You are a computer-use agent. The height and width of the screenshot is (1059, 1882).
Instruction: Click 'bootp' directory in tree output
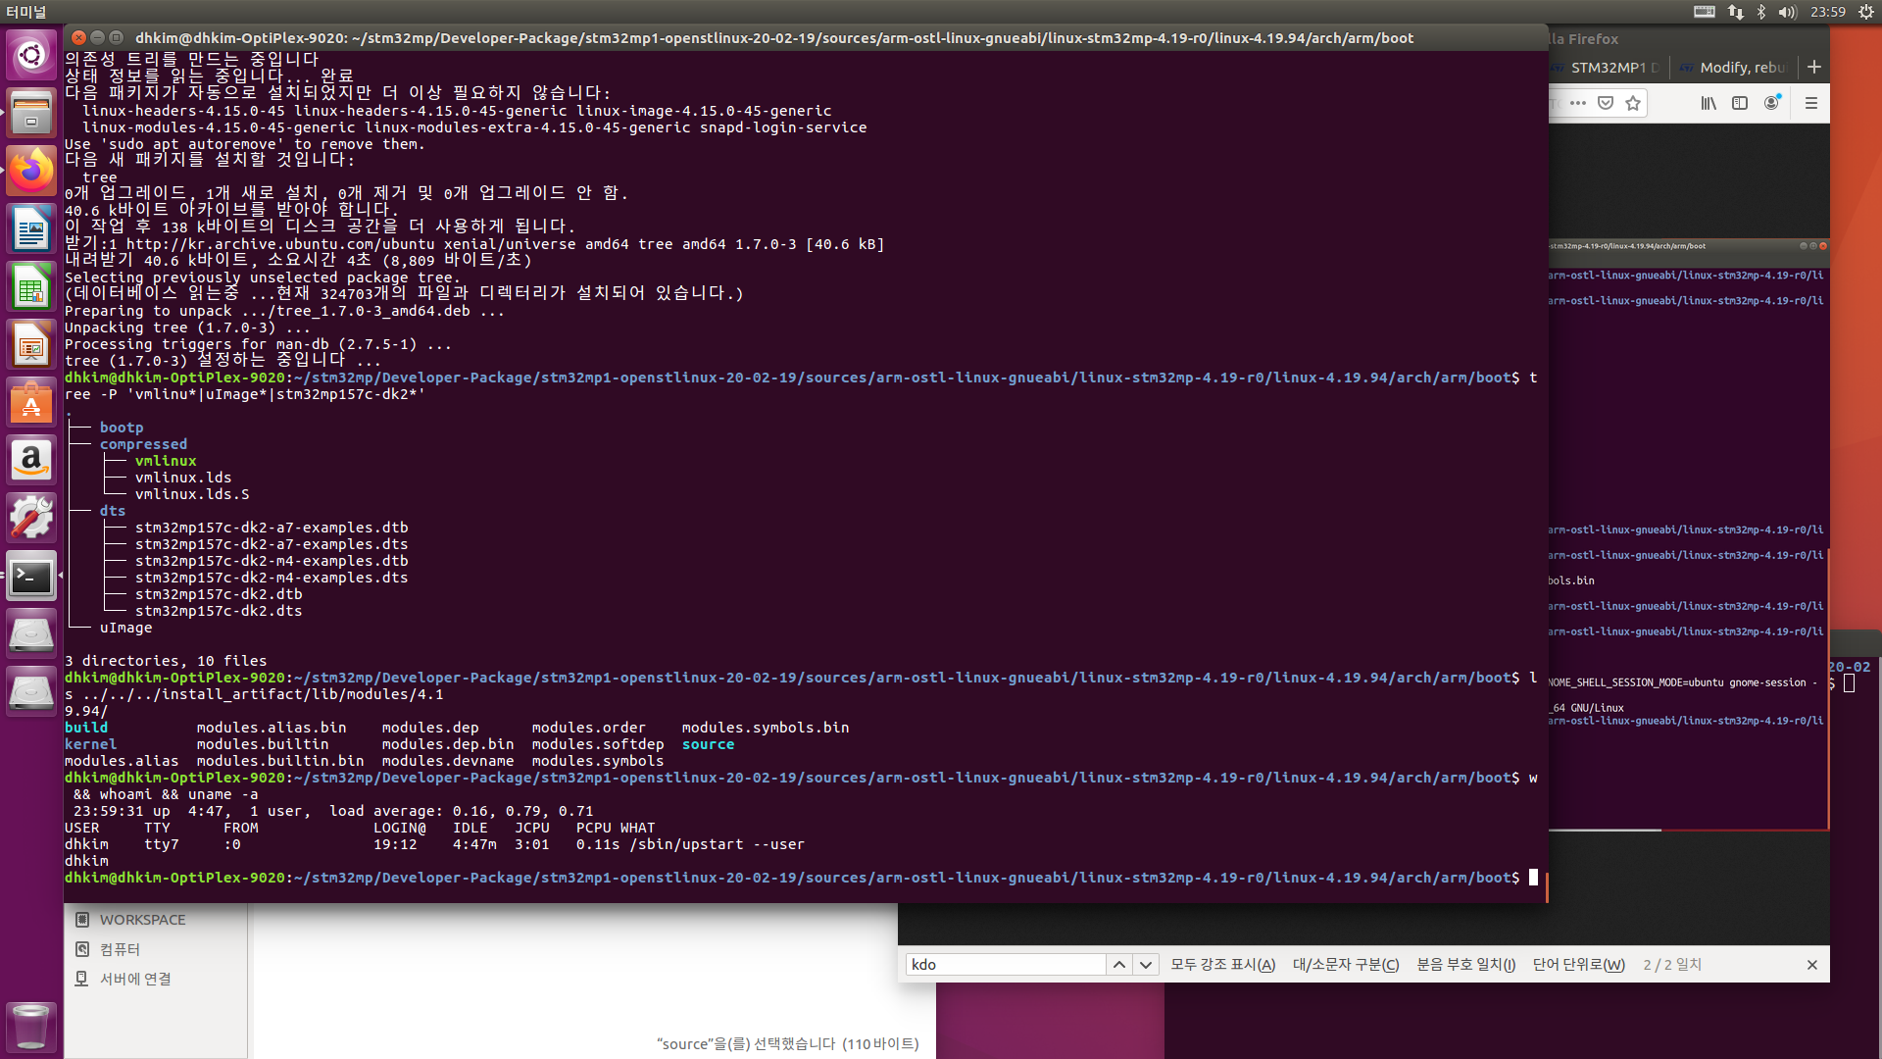(x=122, y=428)
